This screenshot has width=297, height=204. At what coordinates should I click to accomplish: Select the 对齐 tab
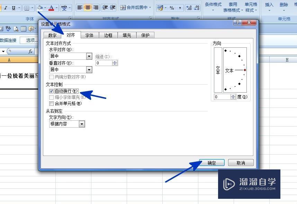(x=71, y=35)
